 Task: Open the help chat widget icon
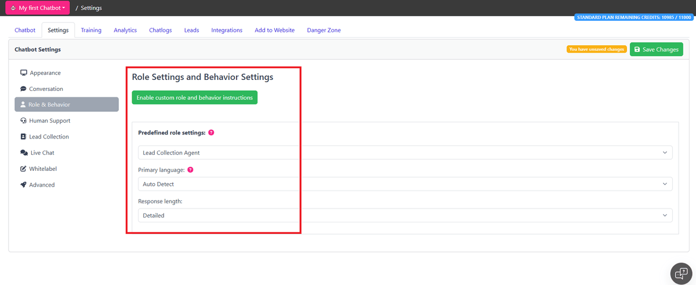(x=681, y=273)
